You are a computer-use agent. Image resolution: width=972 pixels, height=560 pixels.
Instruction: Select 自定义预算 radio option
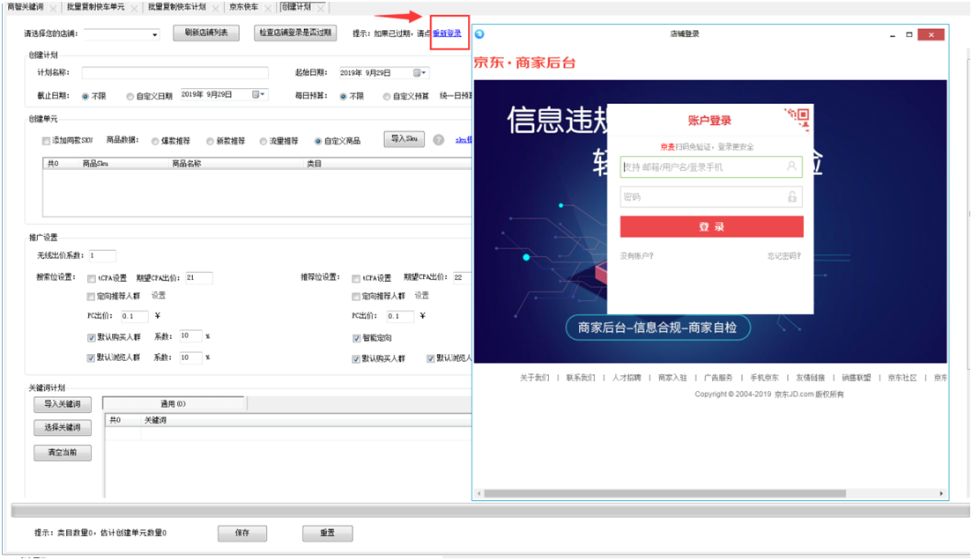coord(386,97)
